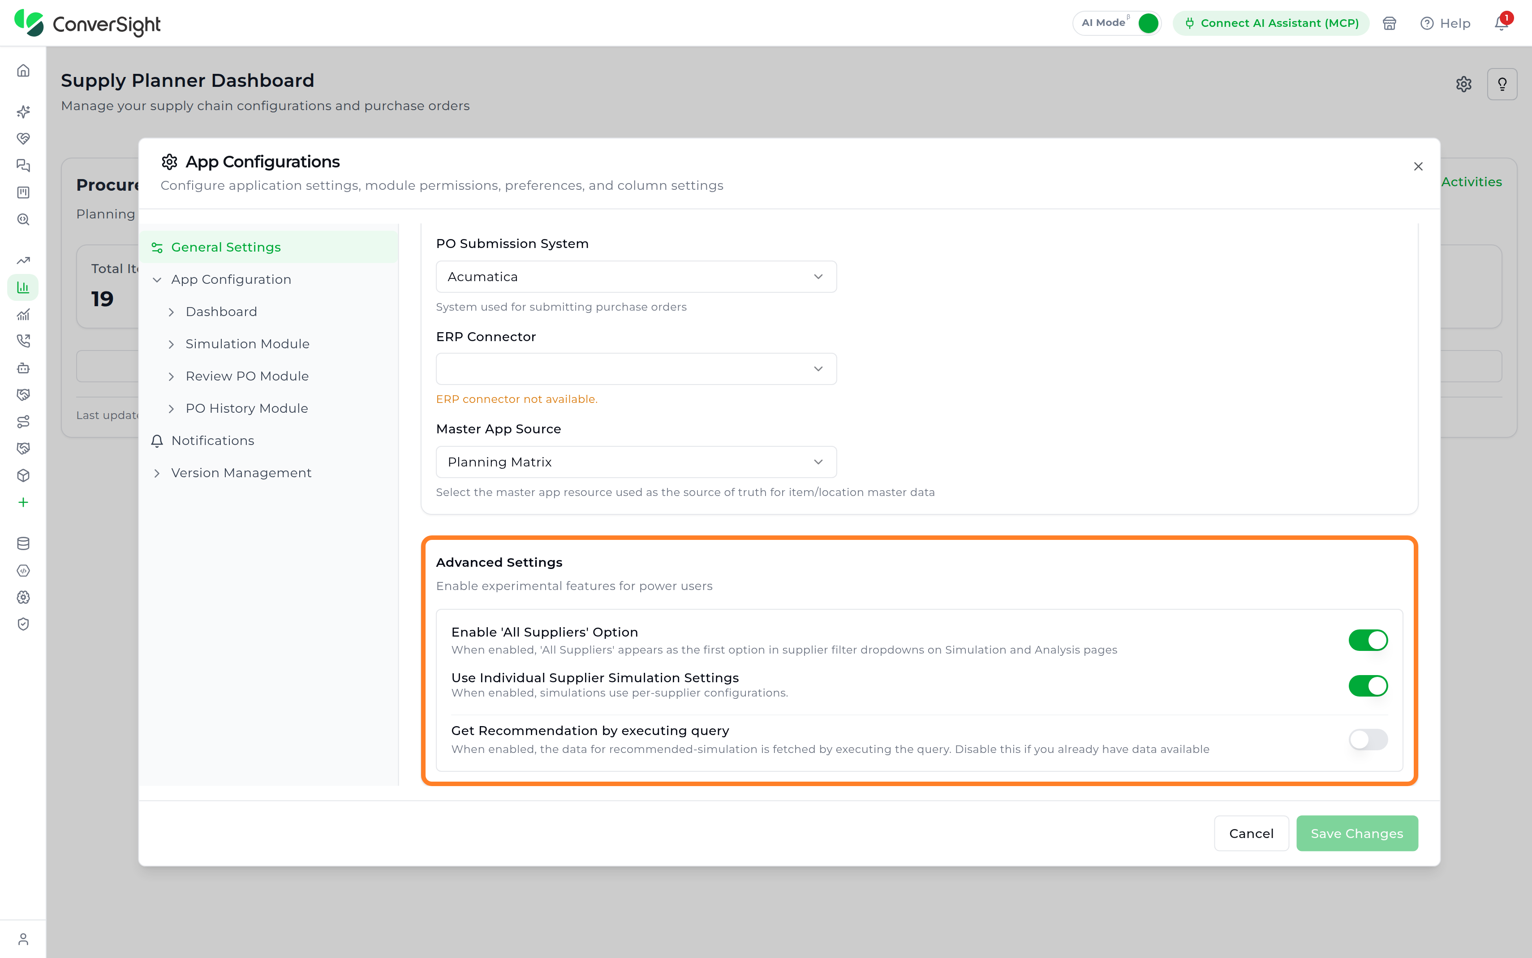Expand the Dashboard submenu
This screenshot has width=1532, height=958.
(x=171, y=312)
